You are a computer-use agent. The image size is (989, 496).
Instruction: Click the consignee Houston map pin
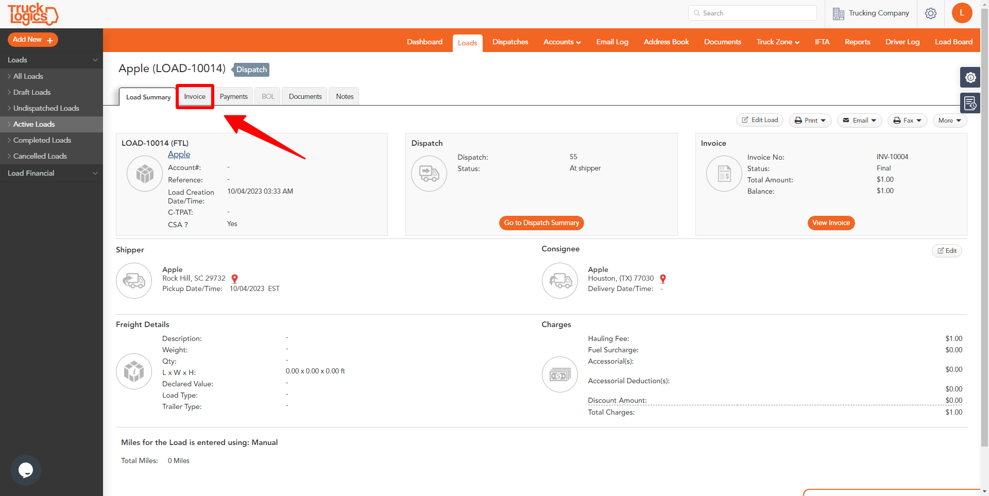click(x=663, y=279)
